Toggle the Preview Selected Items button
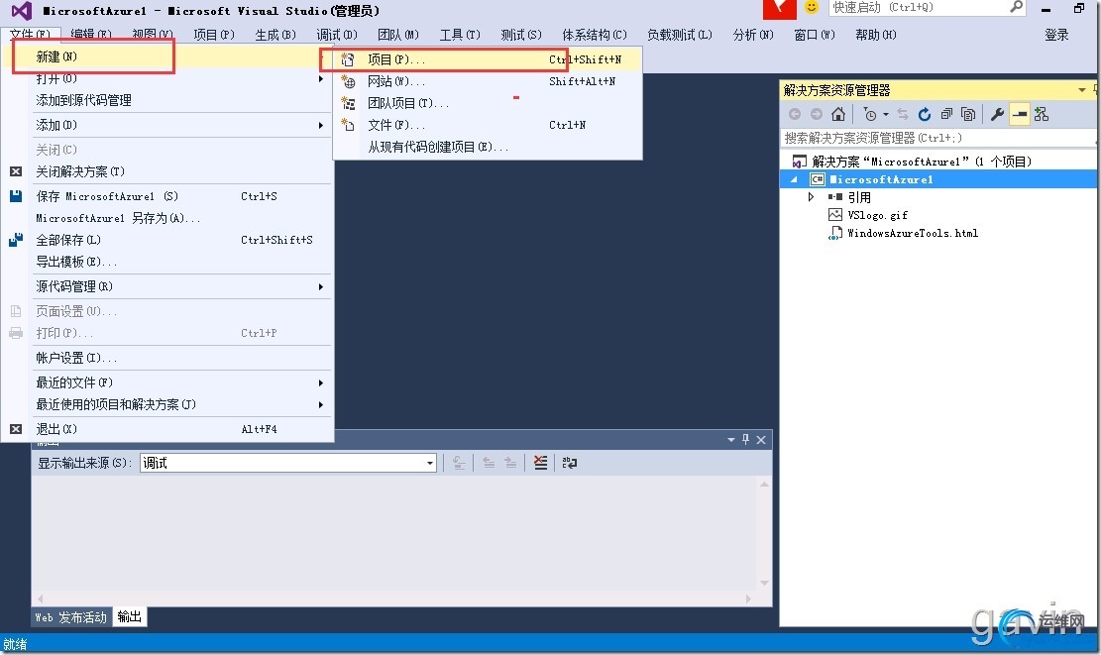The image size is (1101, 655). 1020,114
